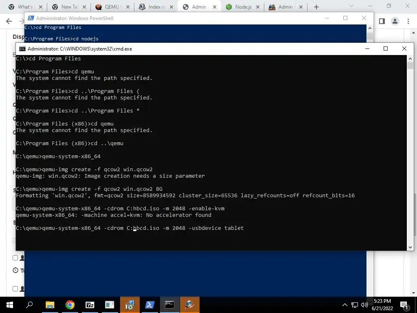Close the New Tab browser tab
This screenshot has width=417, height=313.
coord(84,7)
